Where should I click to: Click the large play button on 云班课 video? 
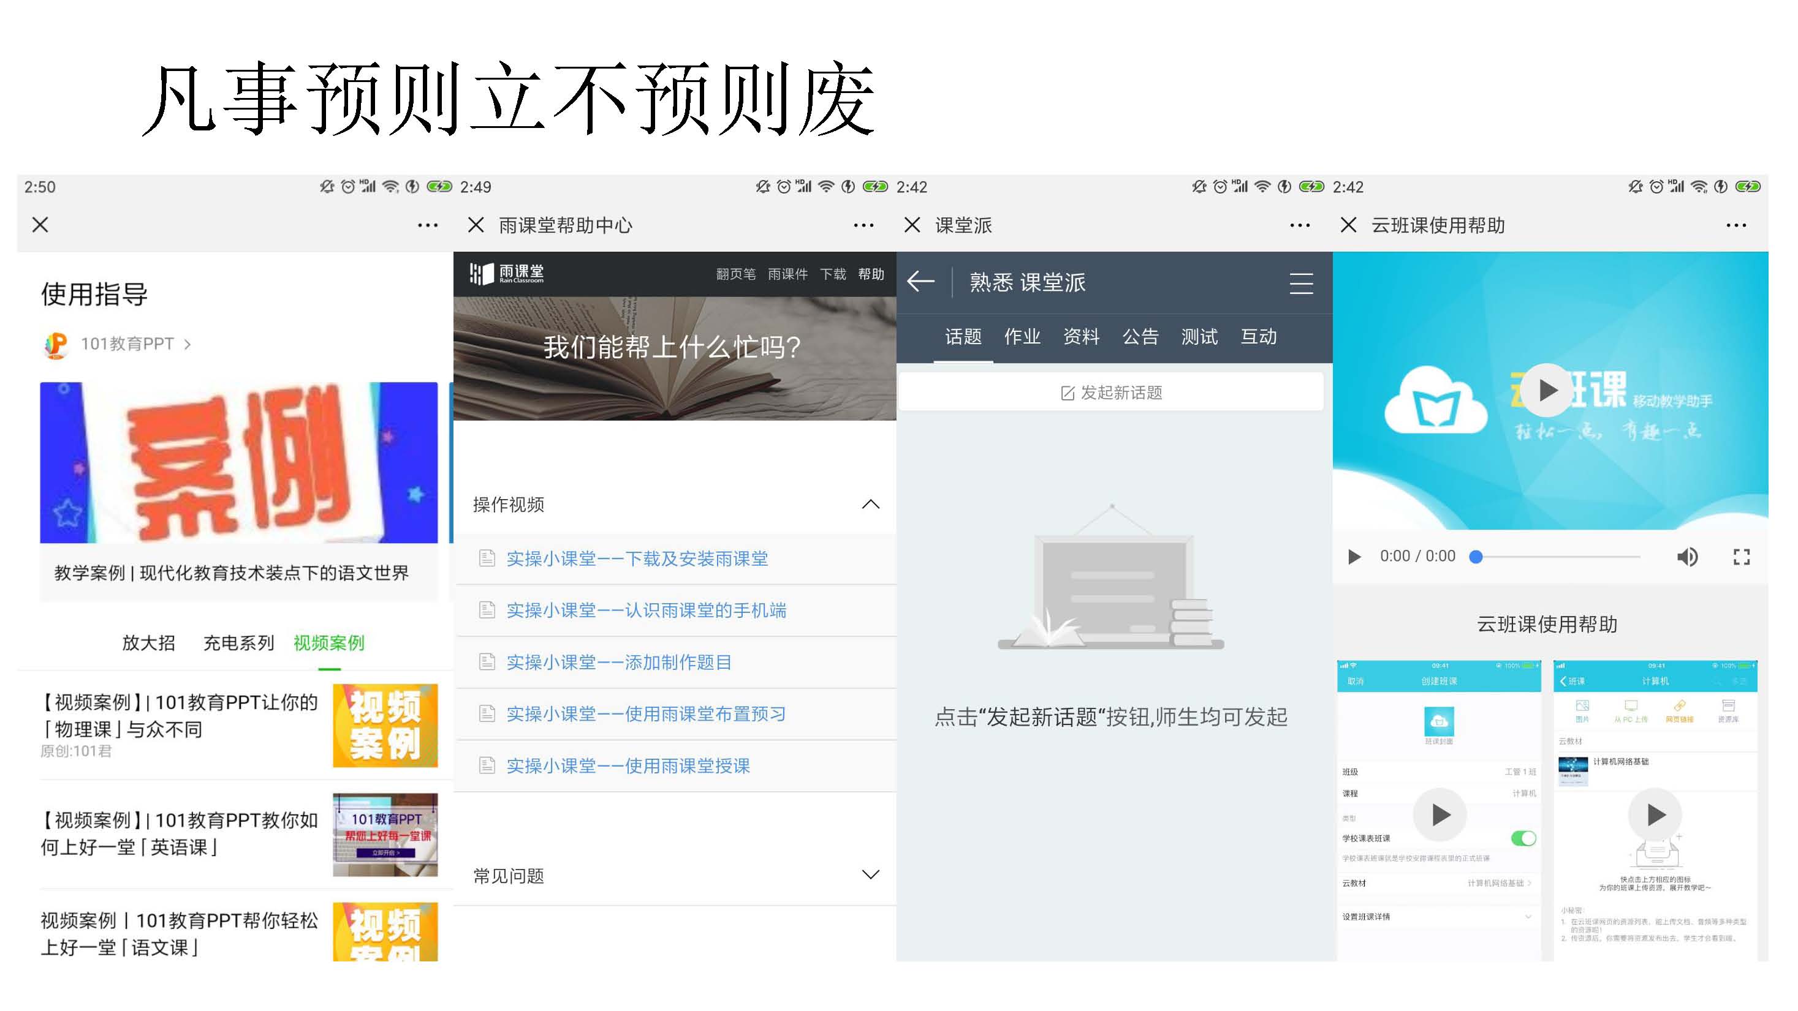1547,389
